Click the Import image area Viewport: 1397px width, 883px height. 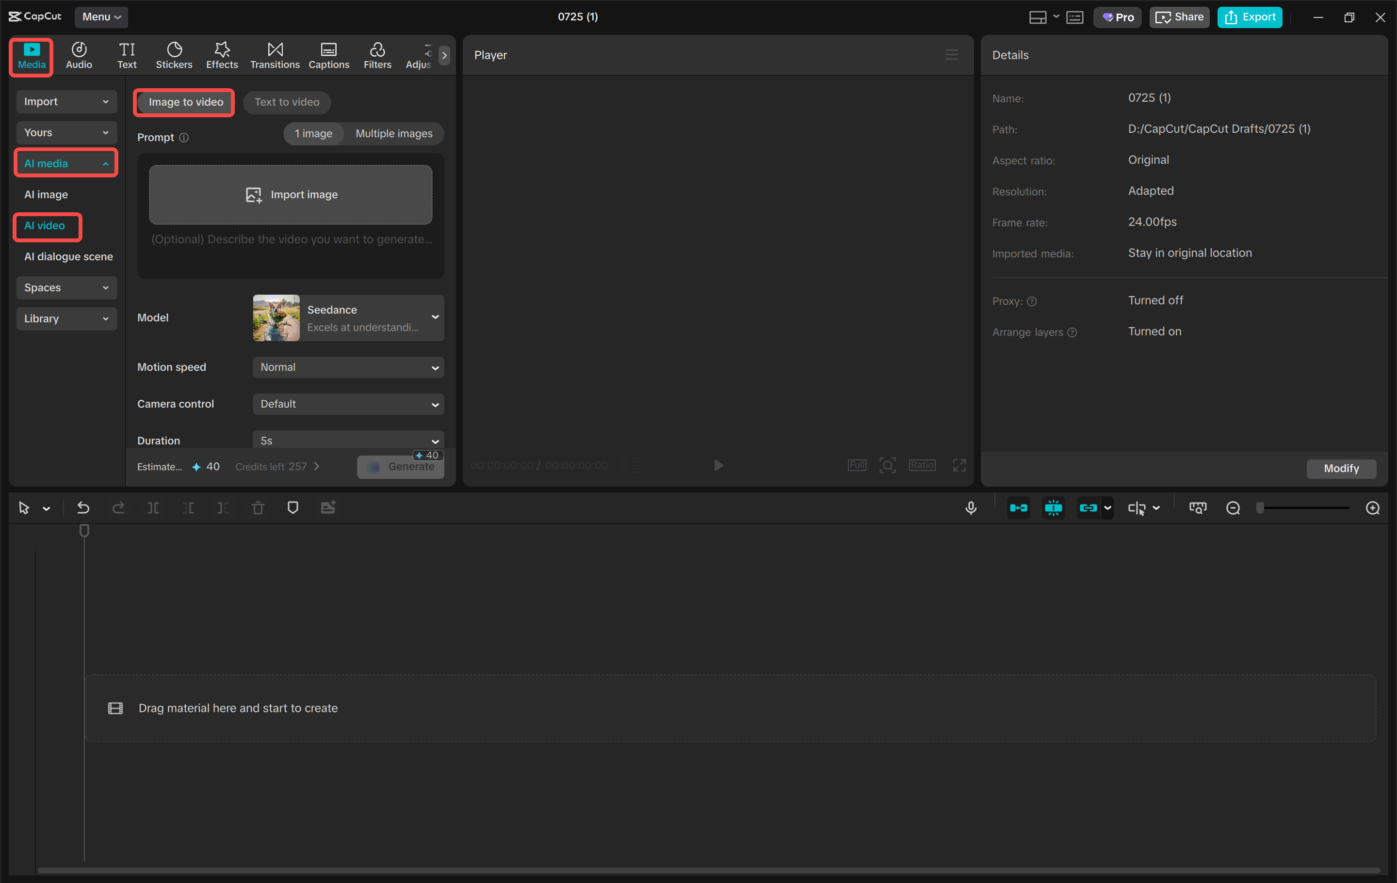pyautogui.click(x=290, y=194)
